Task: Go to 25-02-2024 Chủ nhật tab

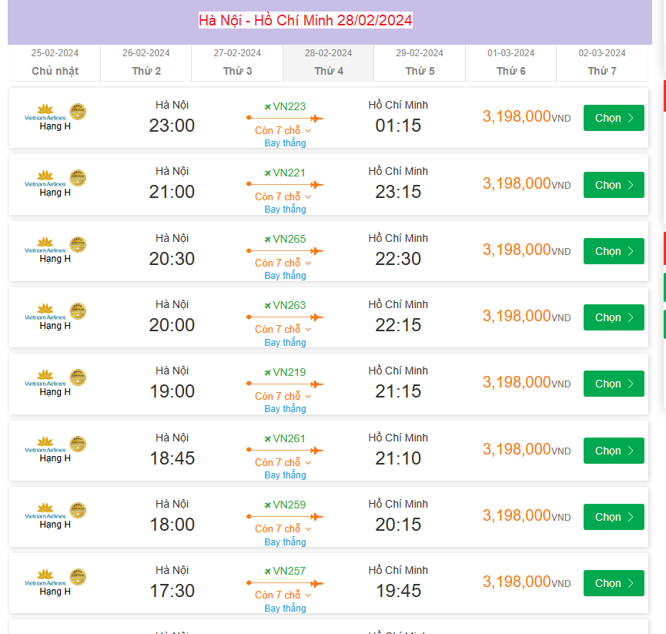Action: [x=55, y=62]
